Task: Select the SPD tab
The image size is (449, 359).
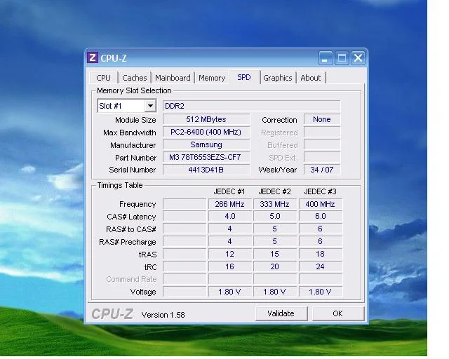Action: point(244,77)
